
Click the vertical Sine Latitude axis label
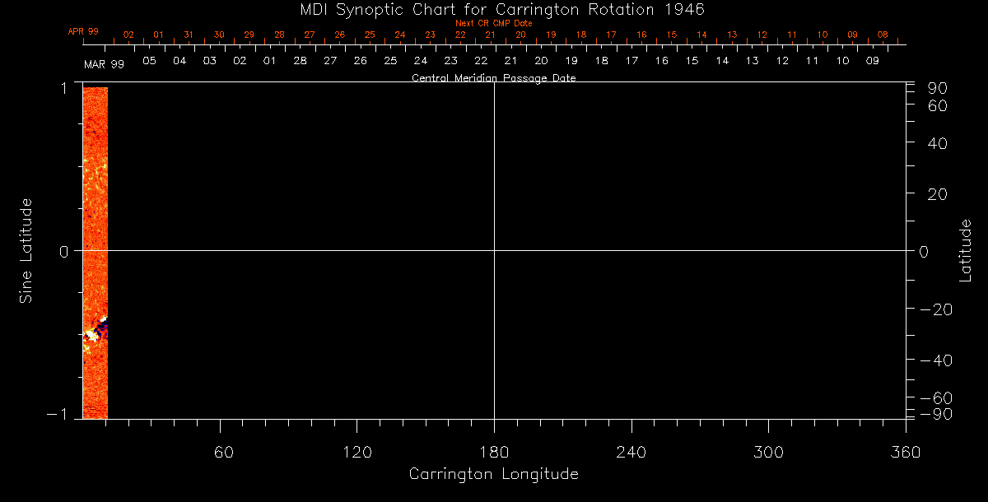(x=26, y=250)
